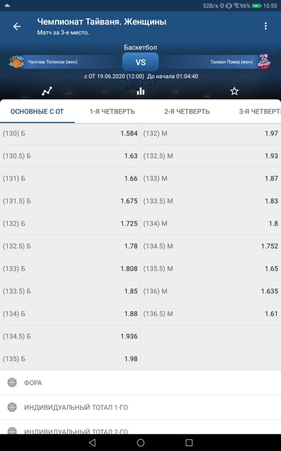Select (132) М odds 1.97

coord(211,133)
